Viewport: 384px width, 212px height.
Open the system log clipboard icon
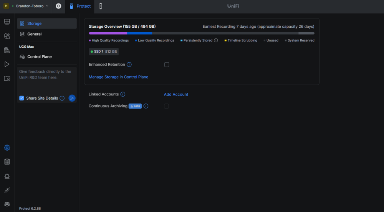(x=7, y=162)
